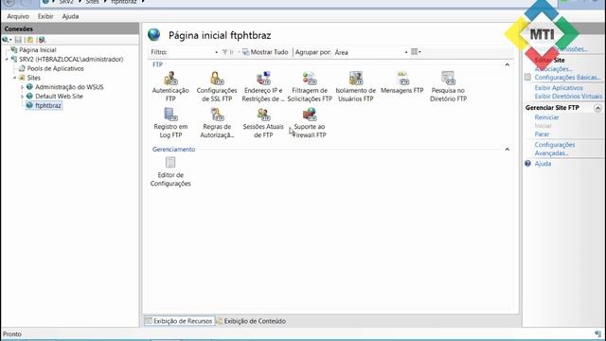Expand Administração do WSUS node

22,87
